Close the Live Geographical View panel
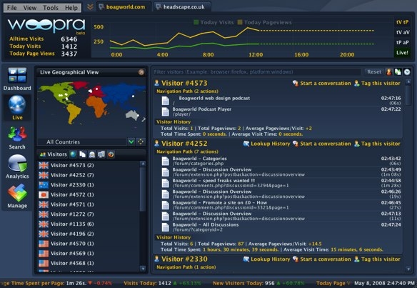Image resolution: width=417 pixels, height=288 pixels. [x=141, y=72]
